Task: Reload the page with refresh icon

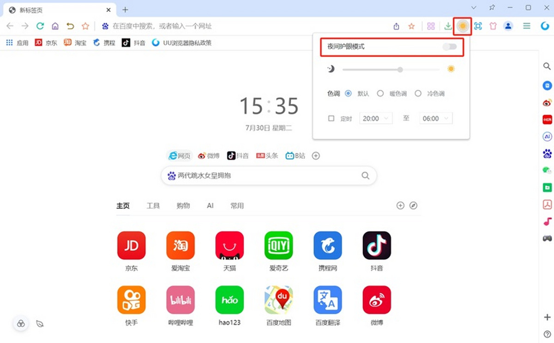Action: click(x=40, y=26)
